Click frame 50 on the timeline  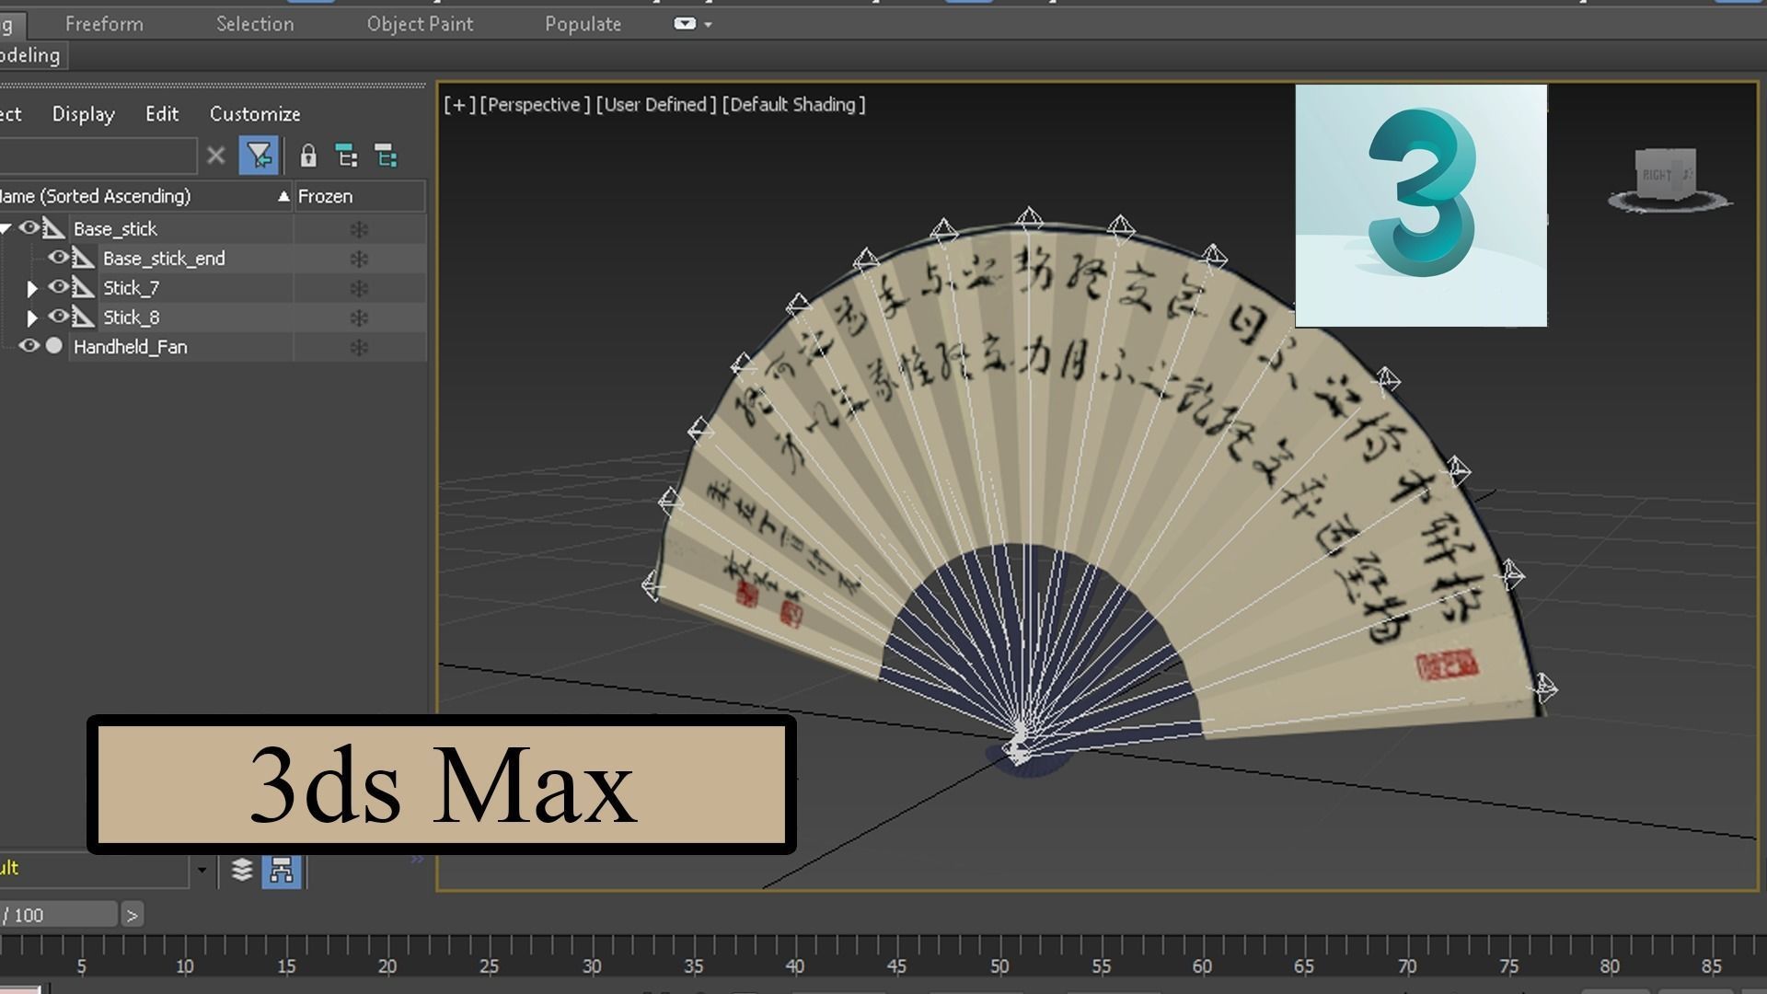[1000, 954]
